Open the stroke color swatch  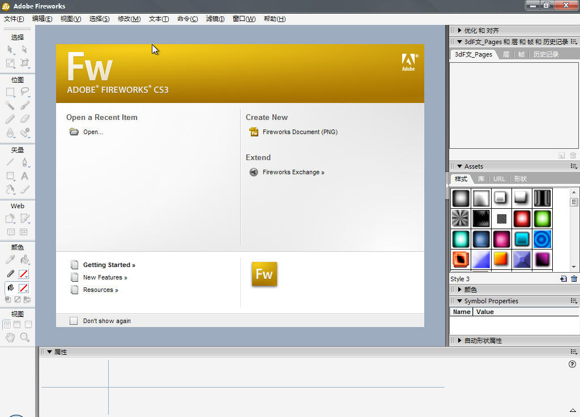click(23, 274)
